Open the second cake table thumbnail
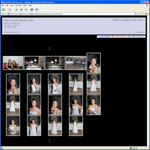This screenshot has width=150, height=150. pos(55,63)
